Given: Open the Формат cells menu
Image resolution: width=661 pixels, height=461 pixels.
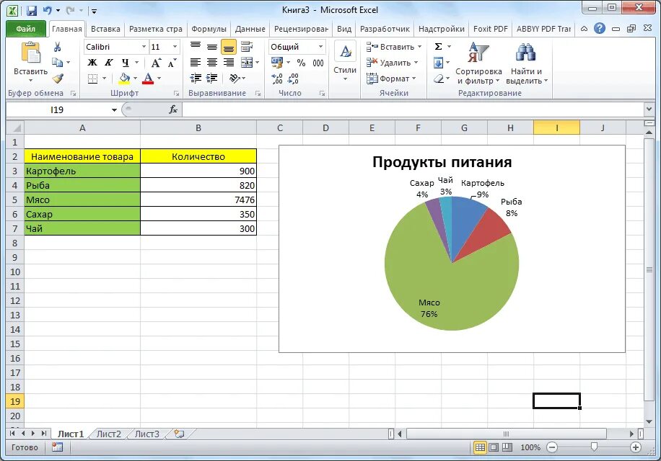Looking at the screenshot, I should [x=391, y=79].
